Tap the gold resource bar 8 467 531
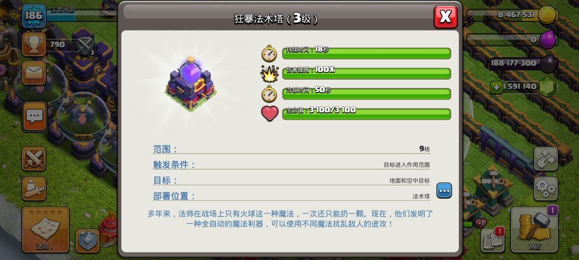This screenshot has width=579, height=260. (512, 15)
